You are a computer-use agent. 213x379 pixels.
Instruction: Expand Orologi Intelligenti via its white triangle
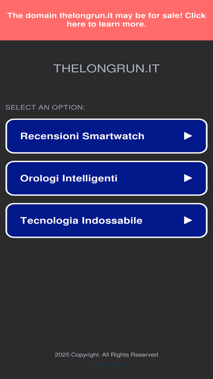pos(188,178)
